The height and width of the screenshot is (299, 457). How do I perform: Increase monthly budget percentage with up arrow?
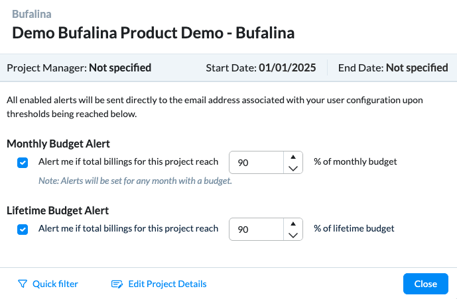pos(293,157)
